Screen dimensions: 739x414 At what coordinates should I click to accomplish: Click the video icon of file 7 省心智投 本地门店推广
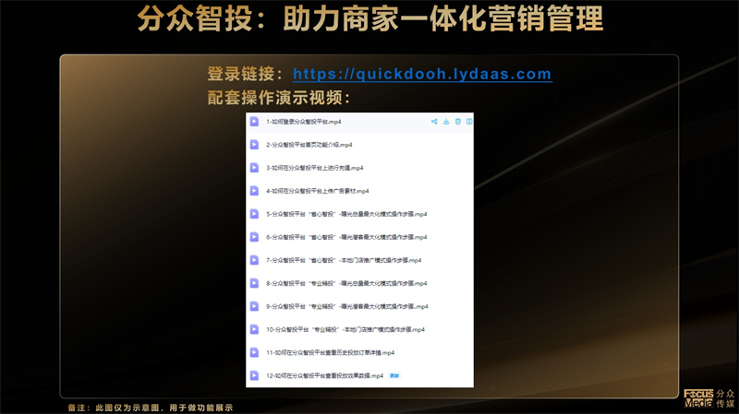click(x=254, y=260)
